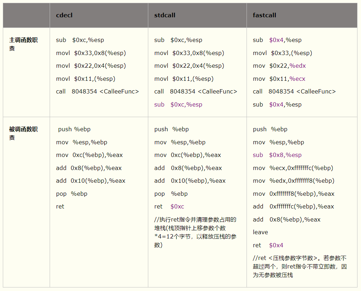Click the '//执行ret指令' comment under stdcall
Viewport: 361px width, 291px height.
tap(195, 232)
